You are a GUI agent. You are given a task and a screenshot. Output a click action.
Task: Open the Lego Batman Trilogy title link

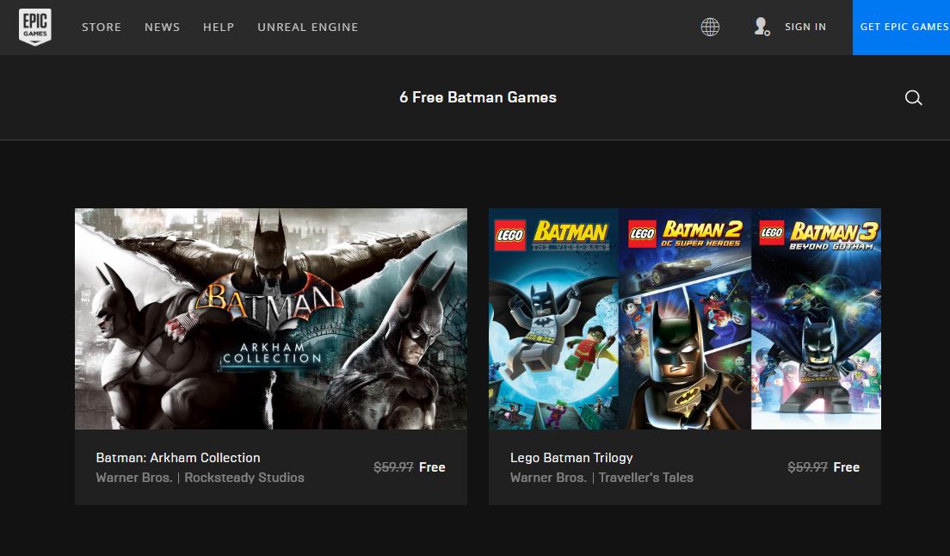pyautogui.click(x=570, y=457)
